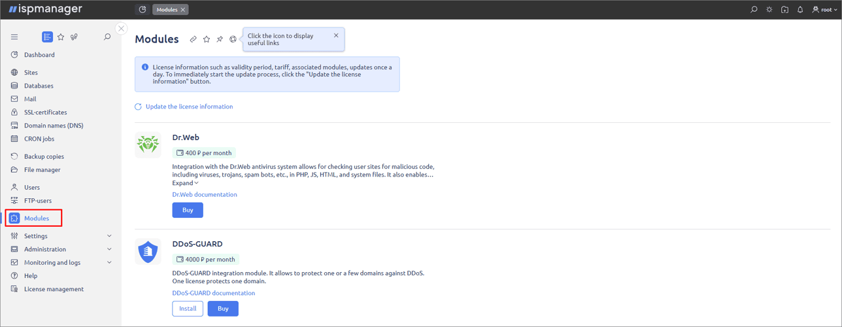Expand the Dr.Web description
The width and height of the screenshot is (842, 327).
coord(186,183)
